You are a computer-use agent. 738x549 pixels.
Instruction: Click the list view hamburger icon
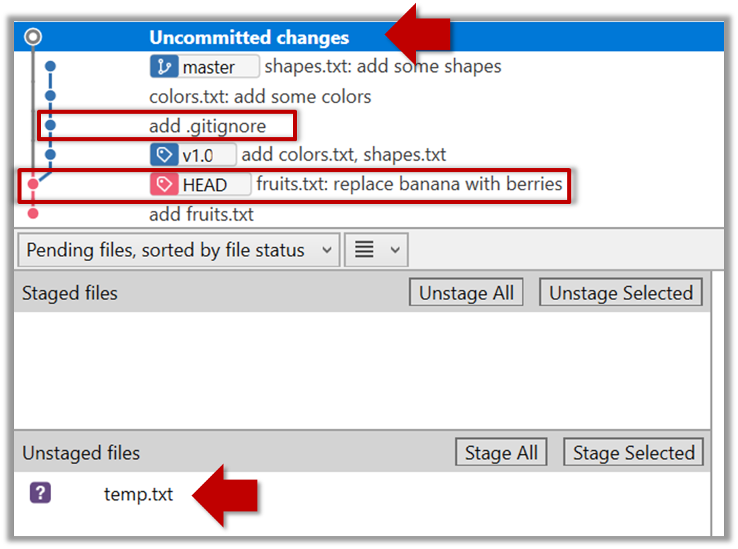364,250
